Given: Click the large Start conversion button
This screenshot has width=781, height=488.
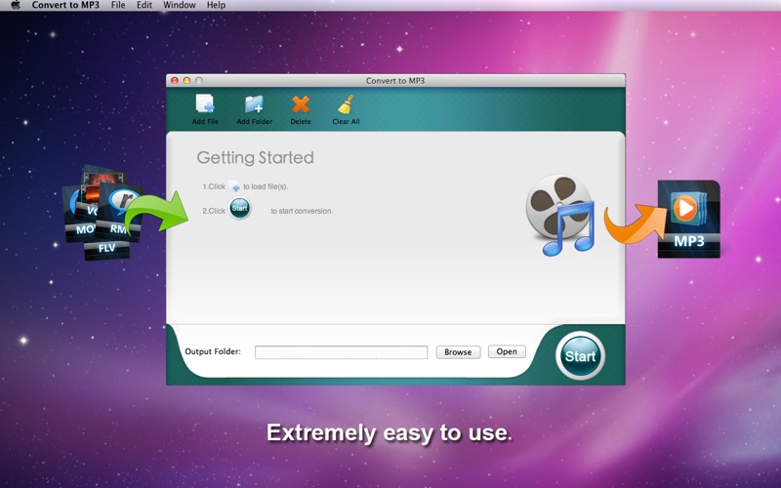Looking at the screenshot, I should pyautogui.click(x=580, y=355).
